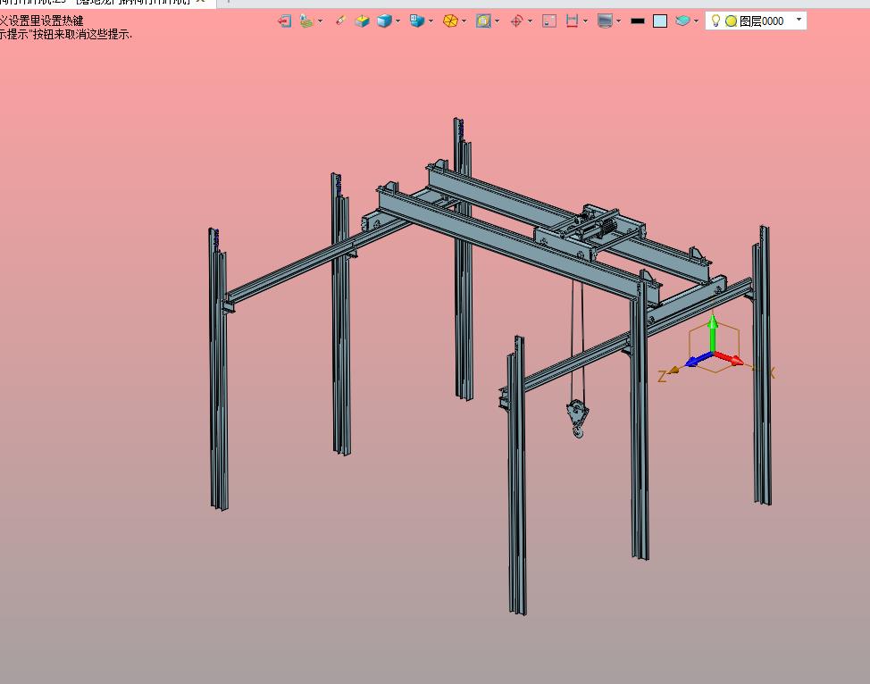Expand arrow beside blue shaded cube
Screen dimensions: 870x684
397,21
